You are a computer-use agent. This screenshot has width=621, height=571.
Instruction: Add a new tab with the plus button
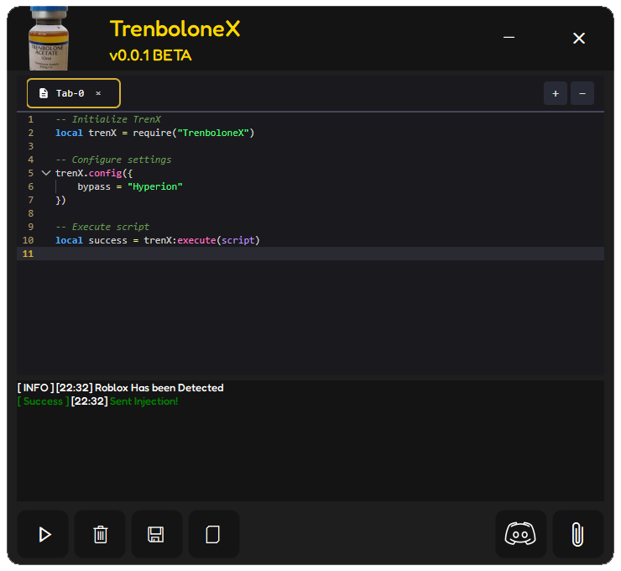coord(555,93)
